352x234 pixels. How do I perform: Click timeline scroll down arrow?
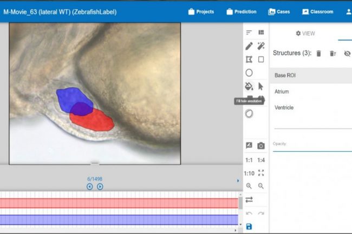pos(240,224)
